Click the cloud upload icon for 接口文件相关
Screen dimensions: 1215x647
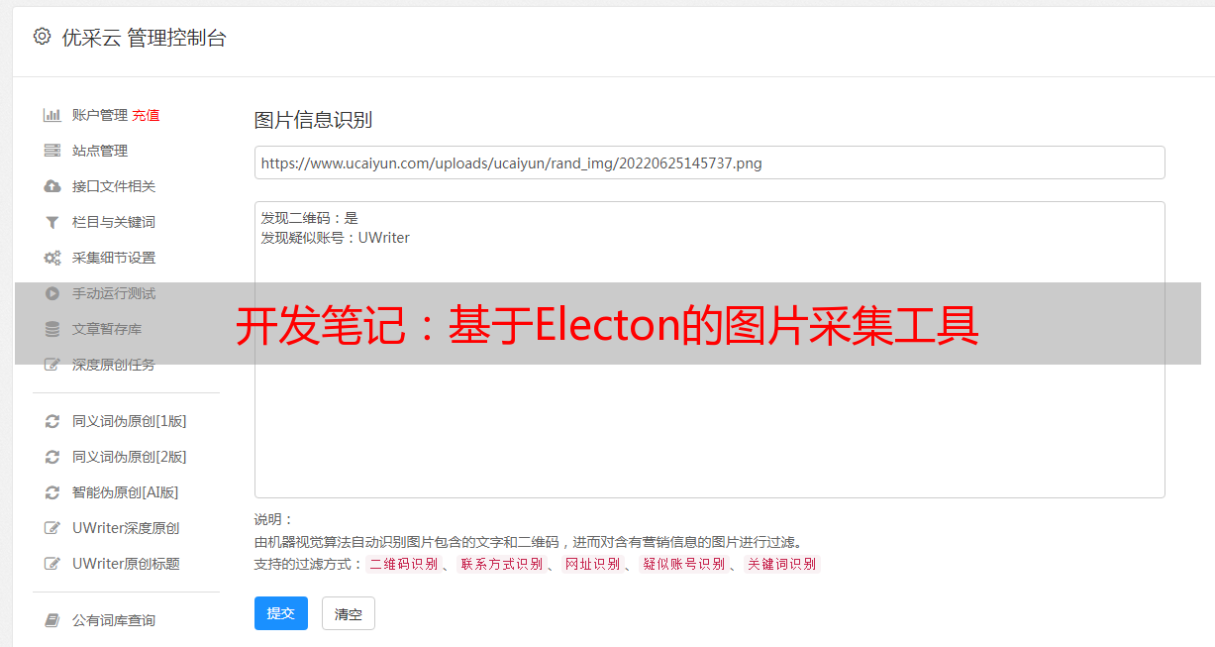tap(52, 186)
